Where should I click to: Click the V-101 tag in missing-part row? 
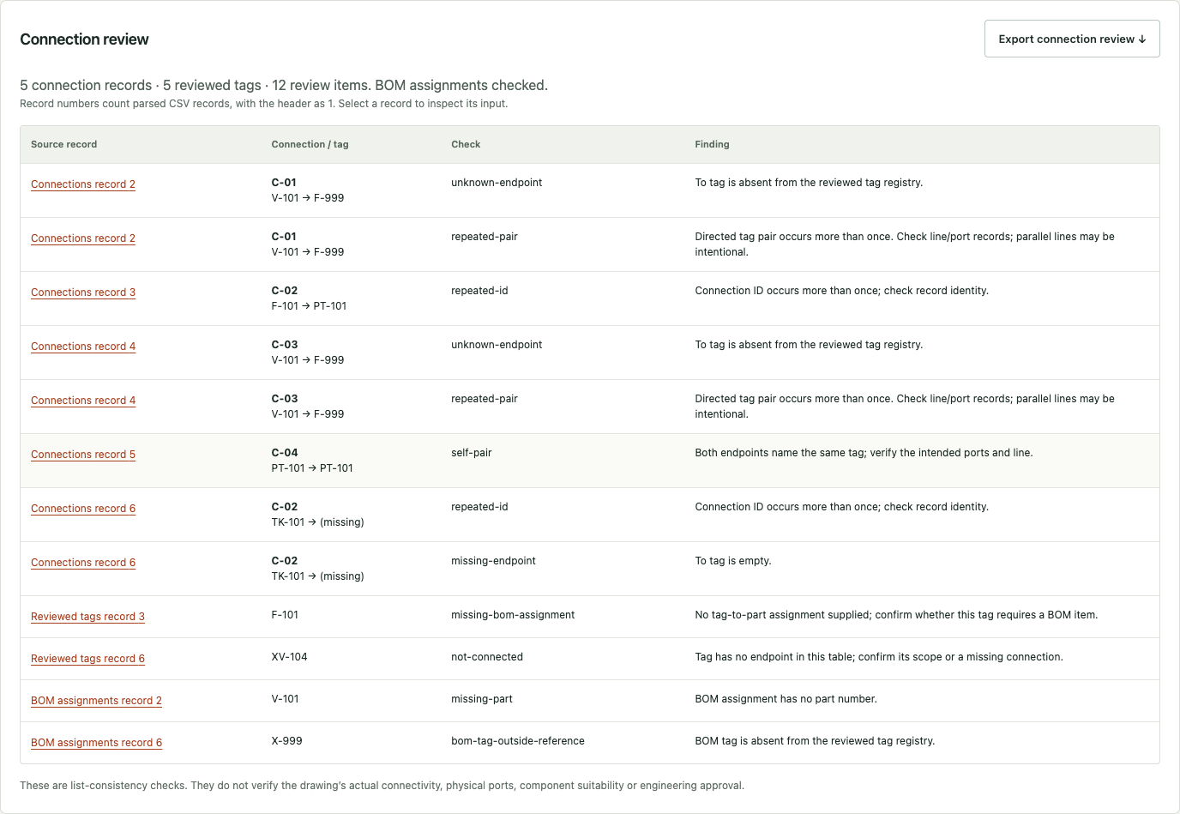[285, 699]
